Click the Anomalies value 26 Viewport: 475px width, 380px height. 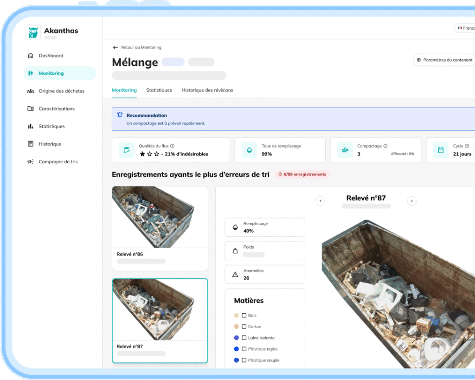point(246,278)
